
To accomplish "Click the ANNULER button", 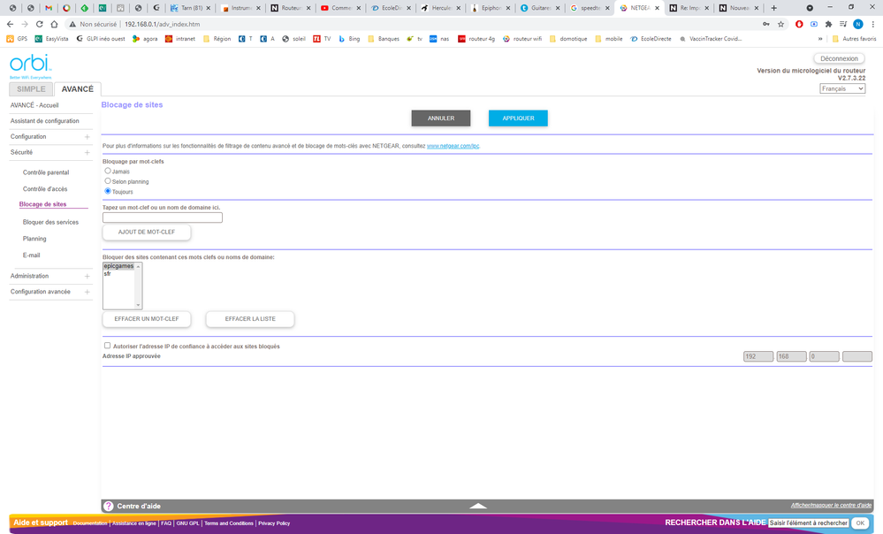I will pos(441,118).
